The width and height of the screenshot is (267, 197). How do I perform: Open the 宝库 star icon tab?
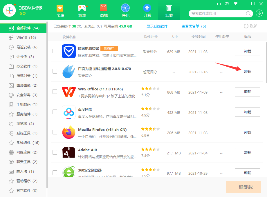point(60,11)
